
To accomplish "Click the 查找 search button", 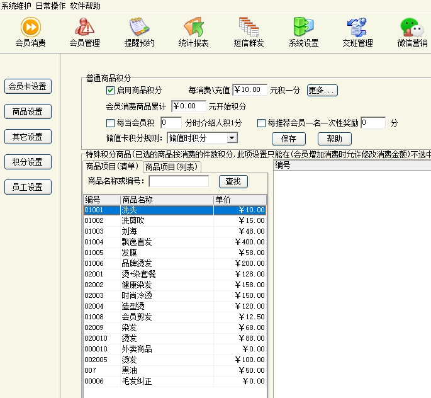I will pos(233,181).
